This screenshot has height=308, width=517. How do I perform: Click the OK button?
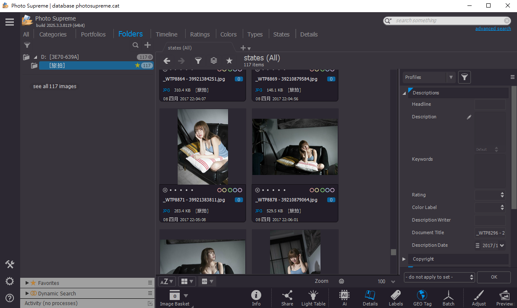click(494, 277)
